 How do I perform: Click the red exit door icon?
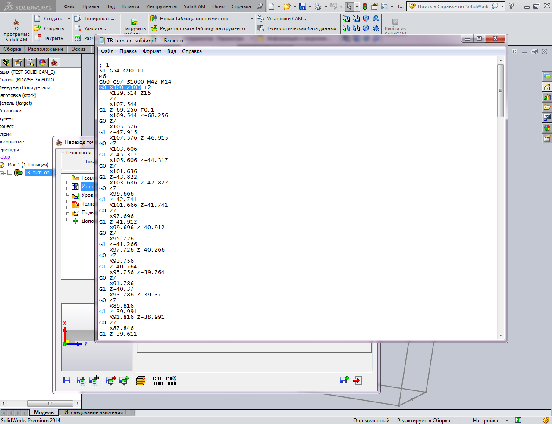coord(358,380)
